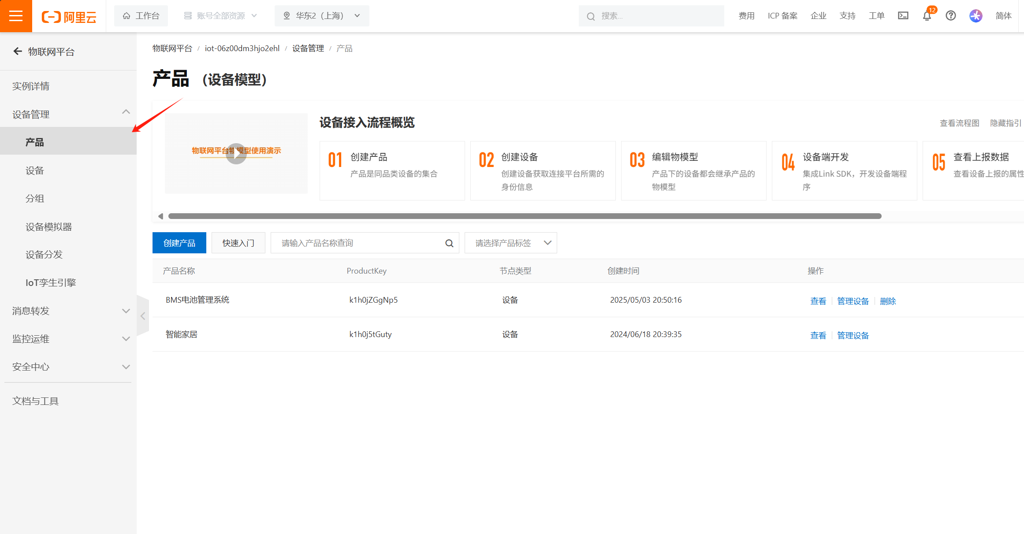This screenshot has height=534, width=1024.
Task: Hide the guide via 隐藏指引
Action: click(x=1005, y=123)
